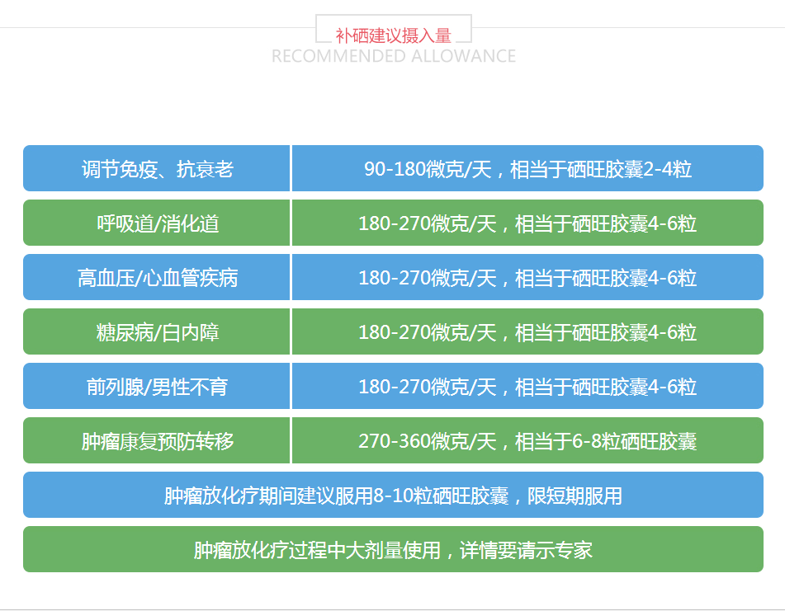Click the row '肿瘤放化疗期间建议服用8-10粒硒旺胶囊'
Screen dimensions: 785x611
point(394,495)
